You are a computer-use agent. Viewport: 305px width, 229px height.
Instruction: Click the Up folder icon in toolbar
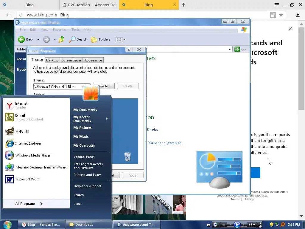click(62, 39)
